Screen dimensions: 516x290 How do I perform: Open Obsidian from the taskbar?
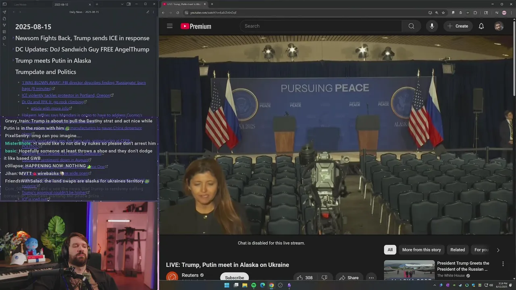[x=289, y=285]
